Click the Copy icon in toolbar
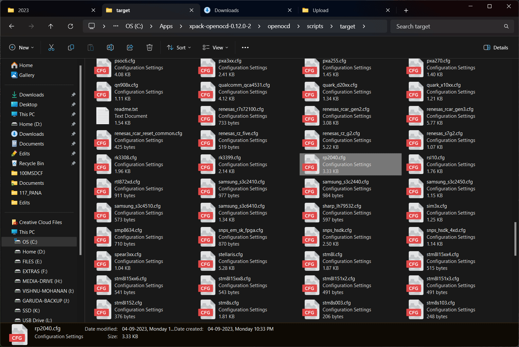The image size is (519, 347). tap(71, 47)
